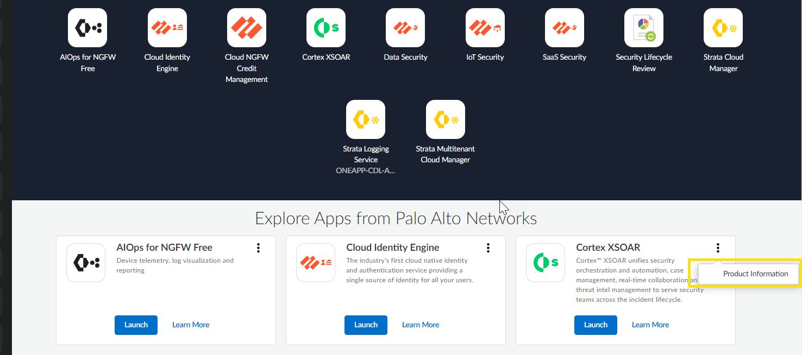Click the 'Data Security' label under its icon
The height and width of the screenshot is (355, 802).
[x=405, y=57]
